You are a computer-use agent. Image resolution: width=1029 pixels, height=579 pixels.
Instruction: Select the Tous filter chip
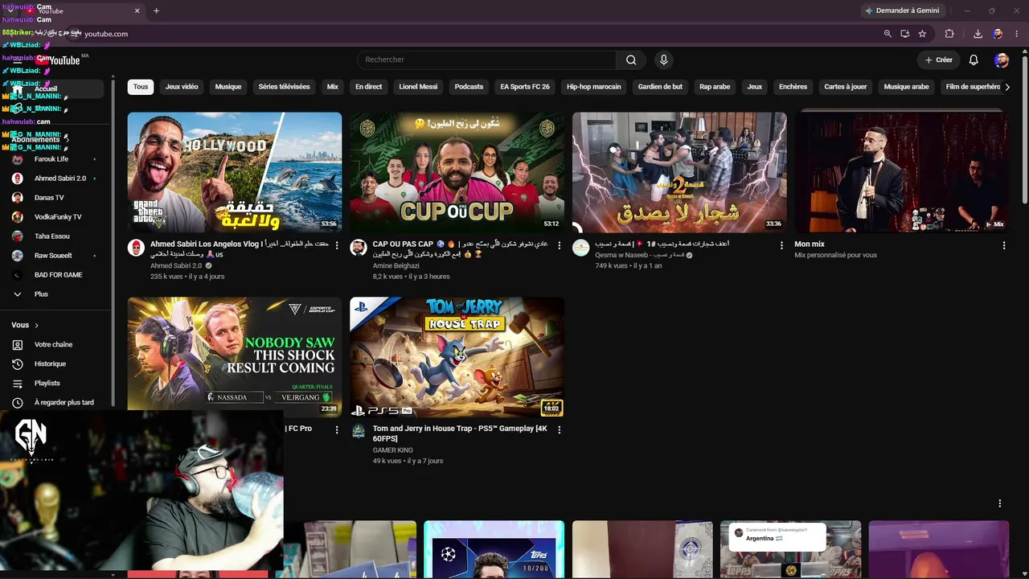(141, 87)
